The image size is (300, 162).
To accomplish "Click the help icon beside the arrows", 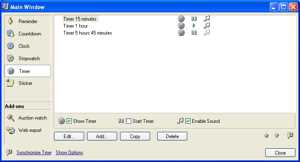I will pos(290,136).
